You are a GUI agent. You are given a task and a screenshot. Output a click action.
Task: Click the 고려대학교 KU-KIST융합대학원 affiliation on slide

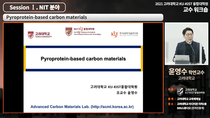pyautogui.click(x=114, y=87)
